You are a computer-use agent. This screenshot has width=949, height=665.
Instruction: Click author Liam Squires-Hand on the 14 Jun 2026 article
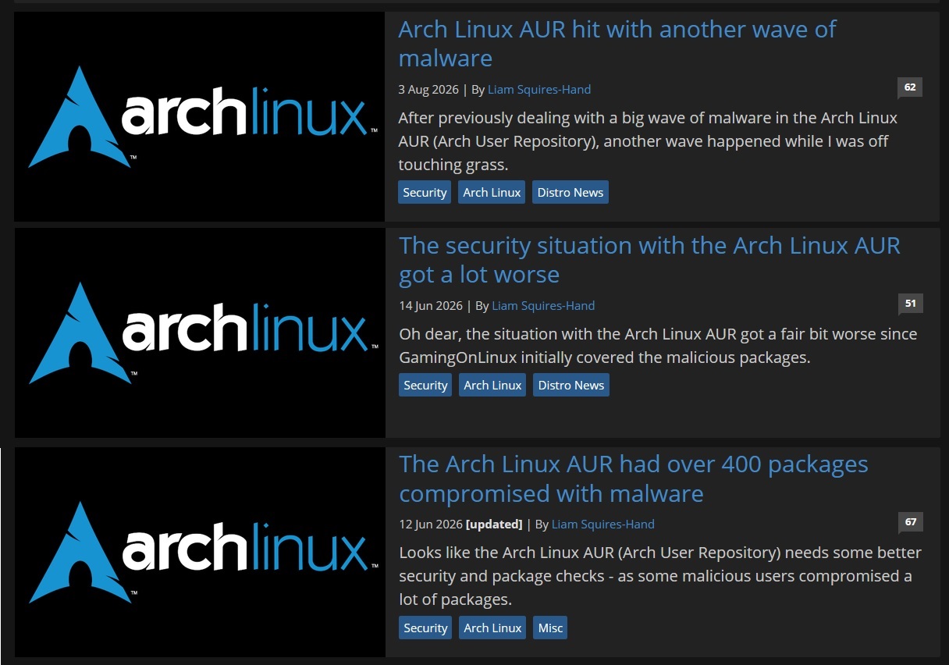tap(543, 305)
